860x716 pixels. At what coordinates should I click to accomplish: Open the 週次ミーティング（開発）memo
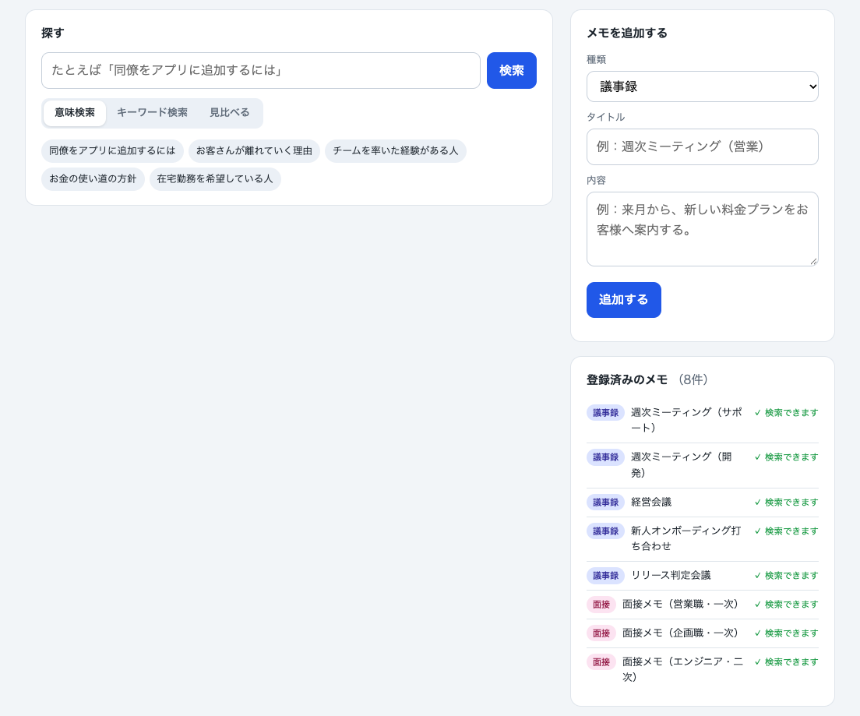click(x=702, y=465)
